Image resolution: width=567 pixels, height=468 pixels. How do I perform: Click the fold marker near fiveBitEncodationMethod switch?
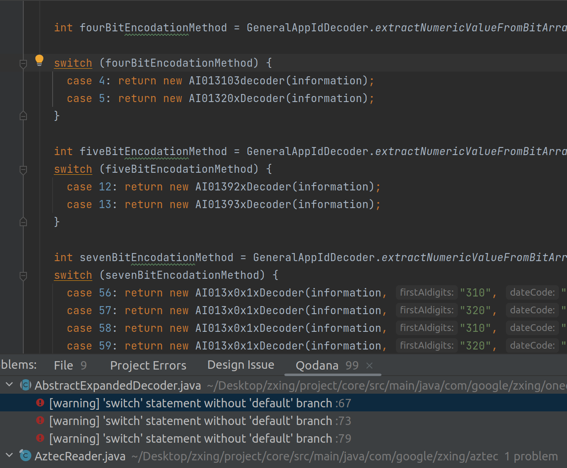click(23, 170)
